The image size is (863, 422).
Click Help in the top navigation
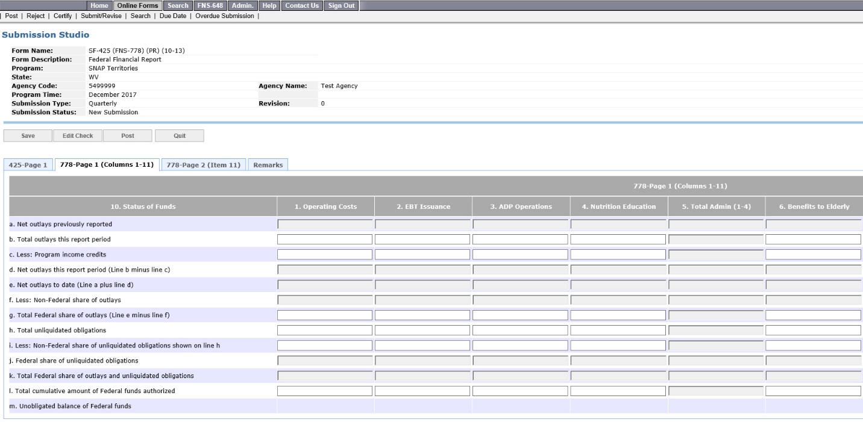pyautogui.click(x=269, y=5)
